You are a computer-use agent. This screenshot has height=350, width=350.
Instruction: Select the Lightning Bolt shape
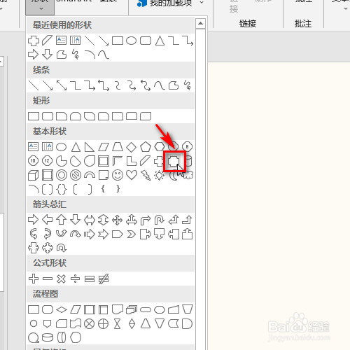(146, 175)
